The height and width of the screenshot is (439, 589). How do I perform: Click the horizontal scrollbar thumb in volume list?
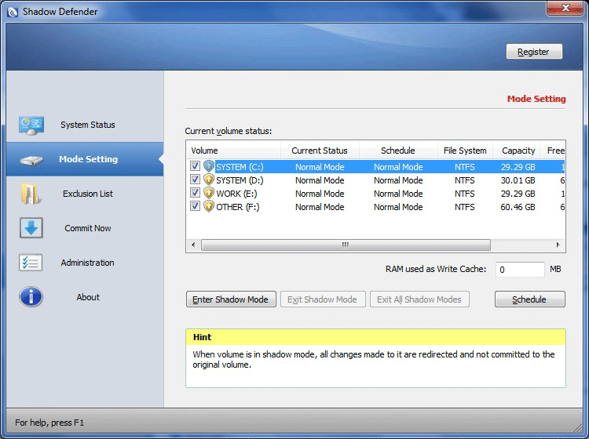(x=346, y=245)
